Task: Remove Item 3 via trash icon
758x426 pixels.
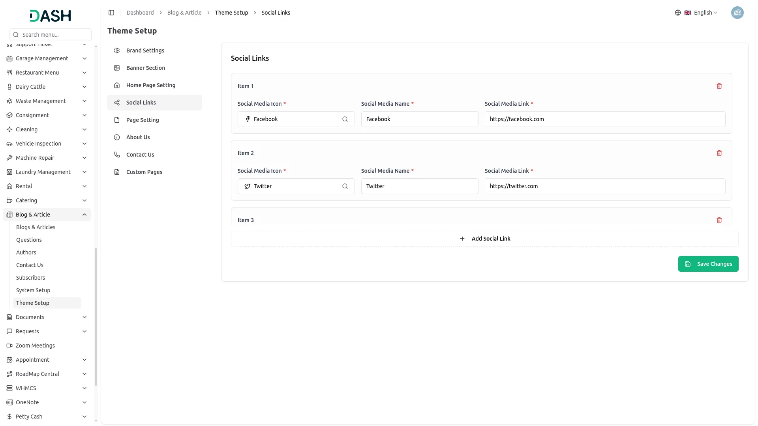Action: click(719, 220)
